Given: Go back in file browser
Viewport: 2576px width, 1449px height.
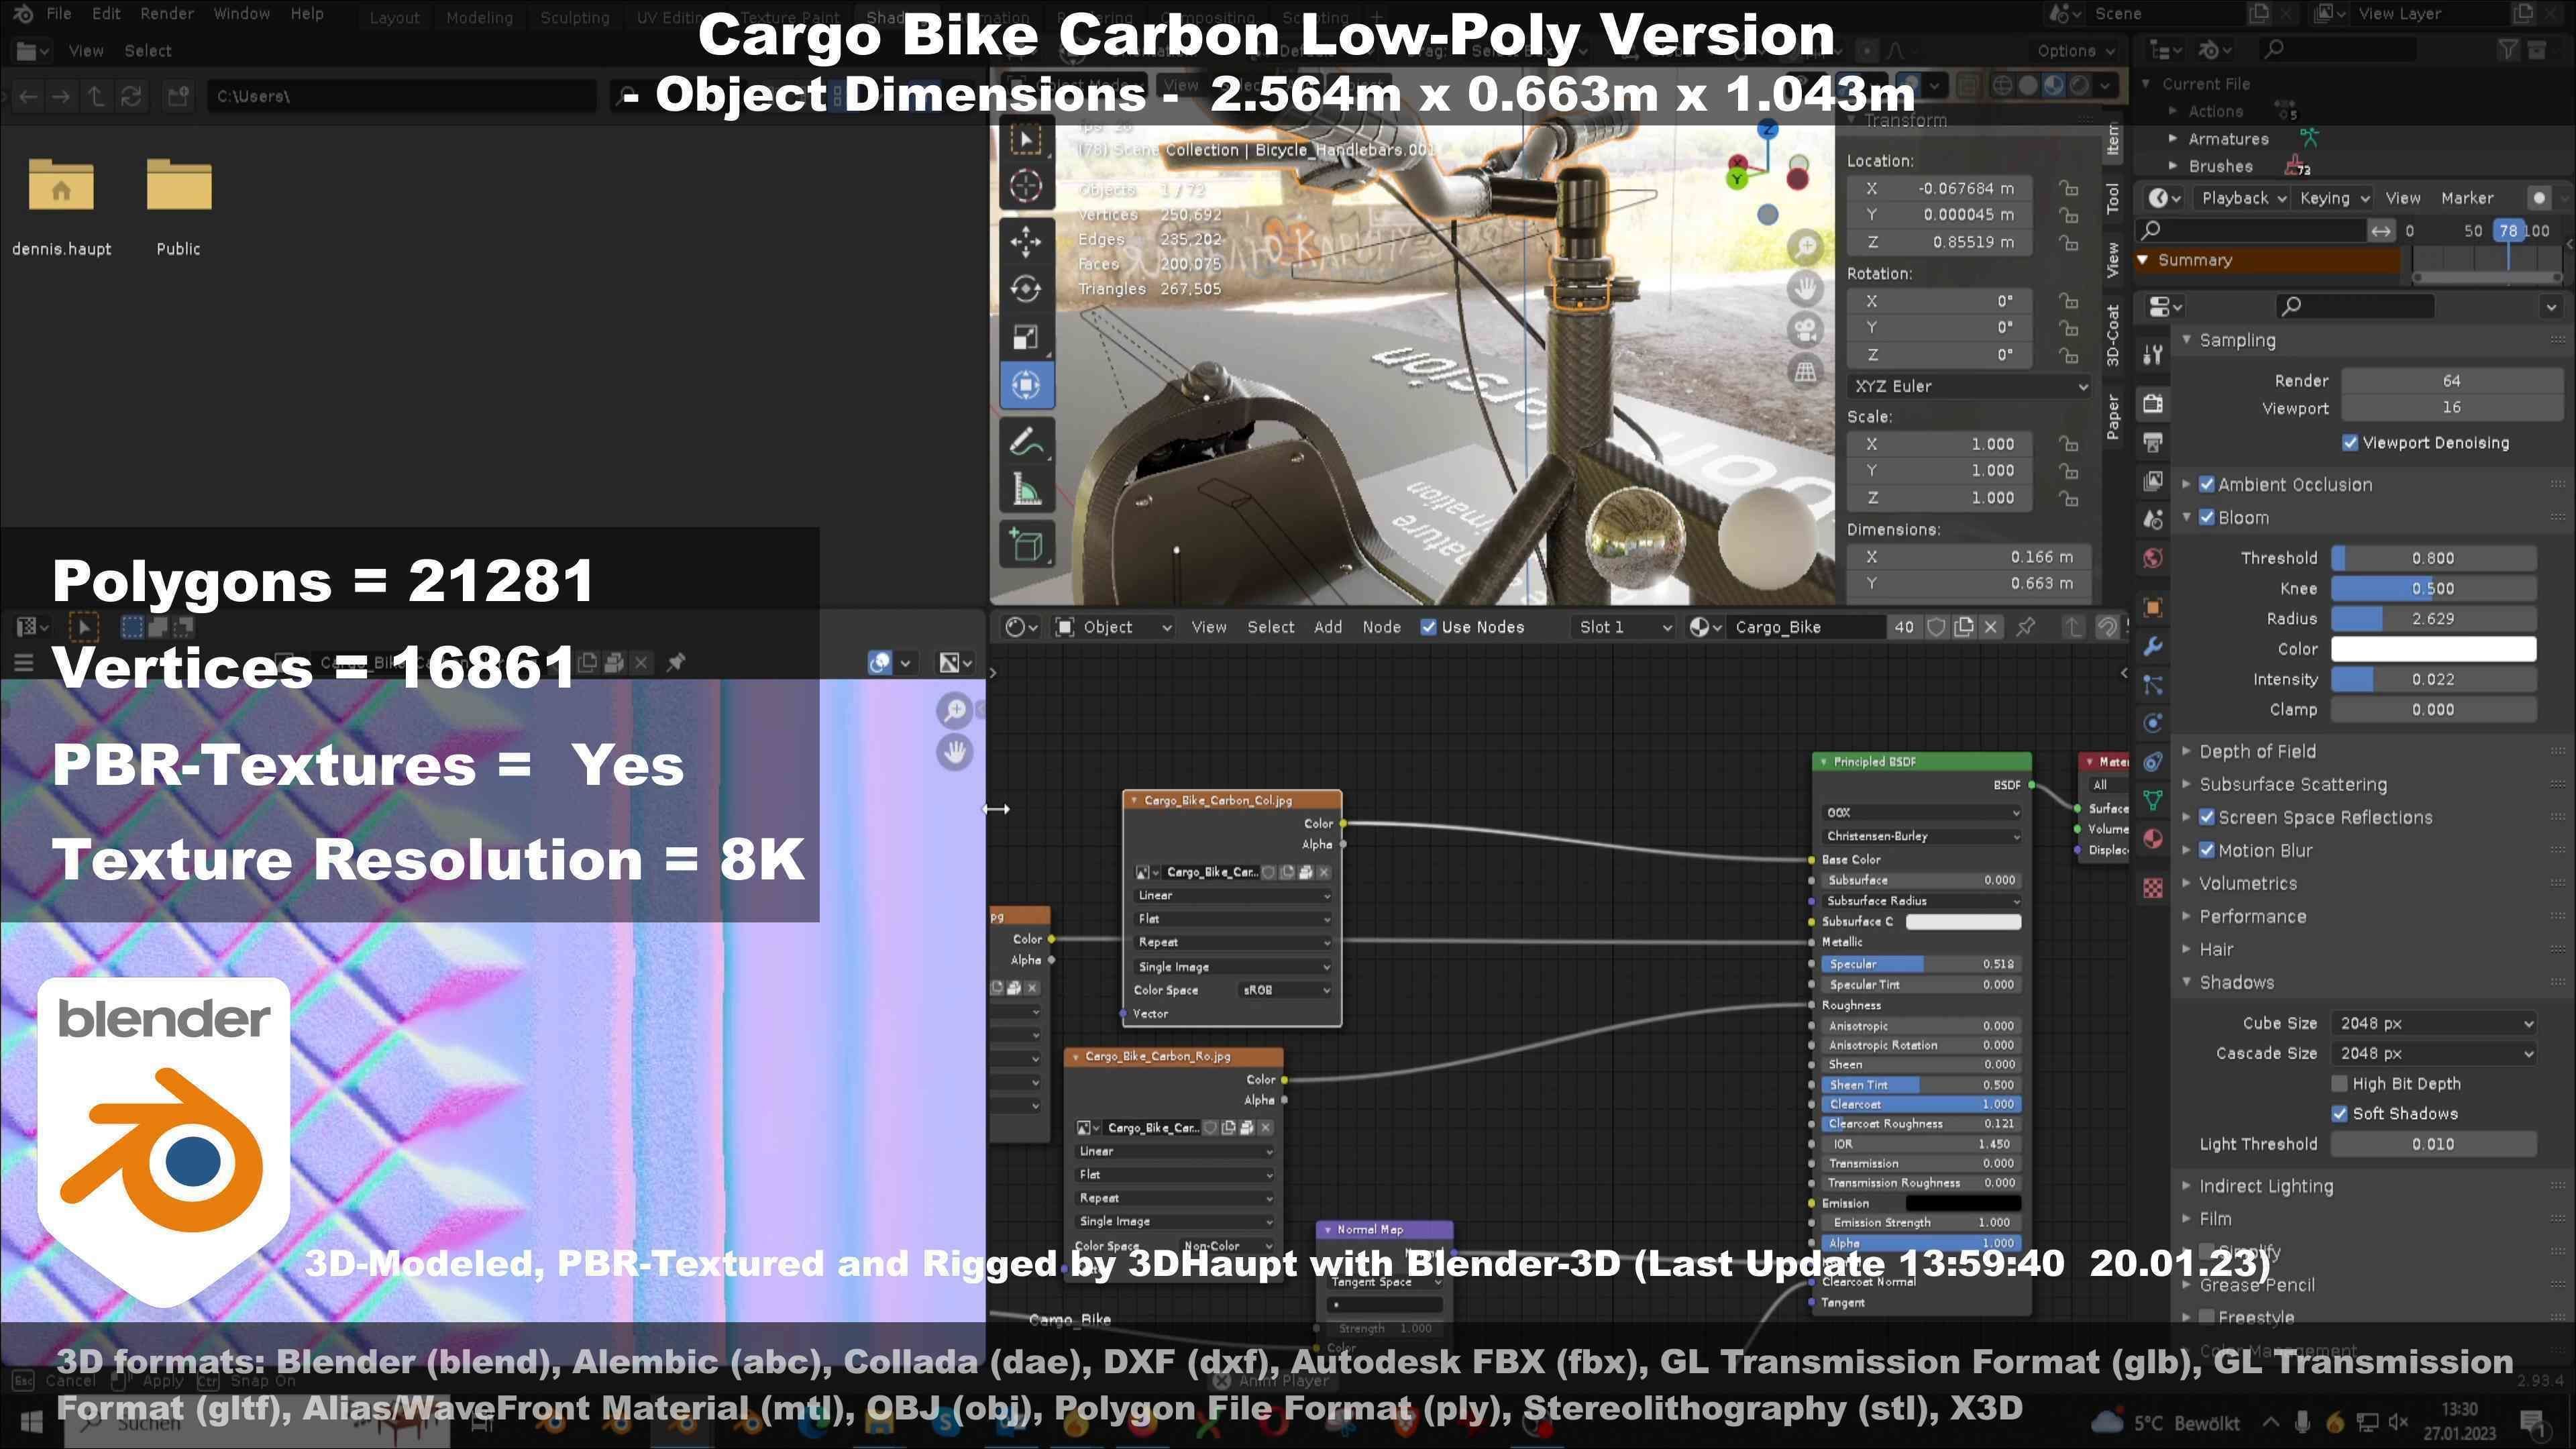Looking at the screenshot, I should 28,96.
